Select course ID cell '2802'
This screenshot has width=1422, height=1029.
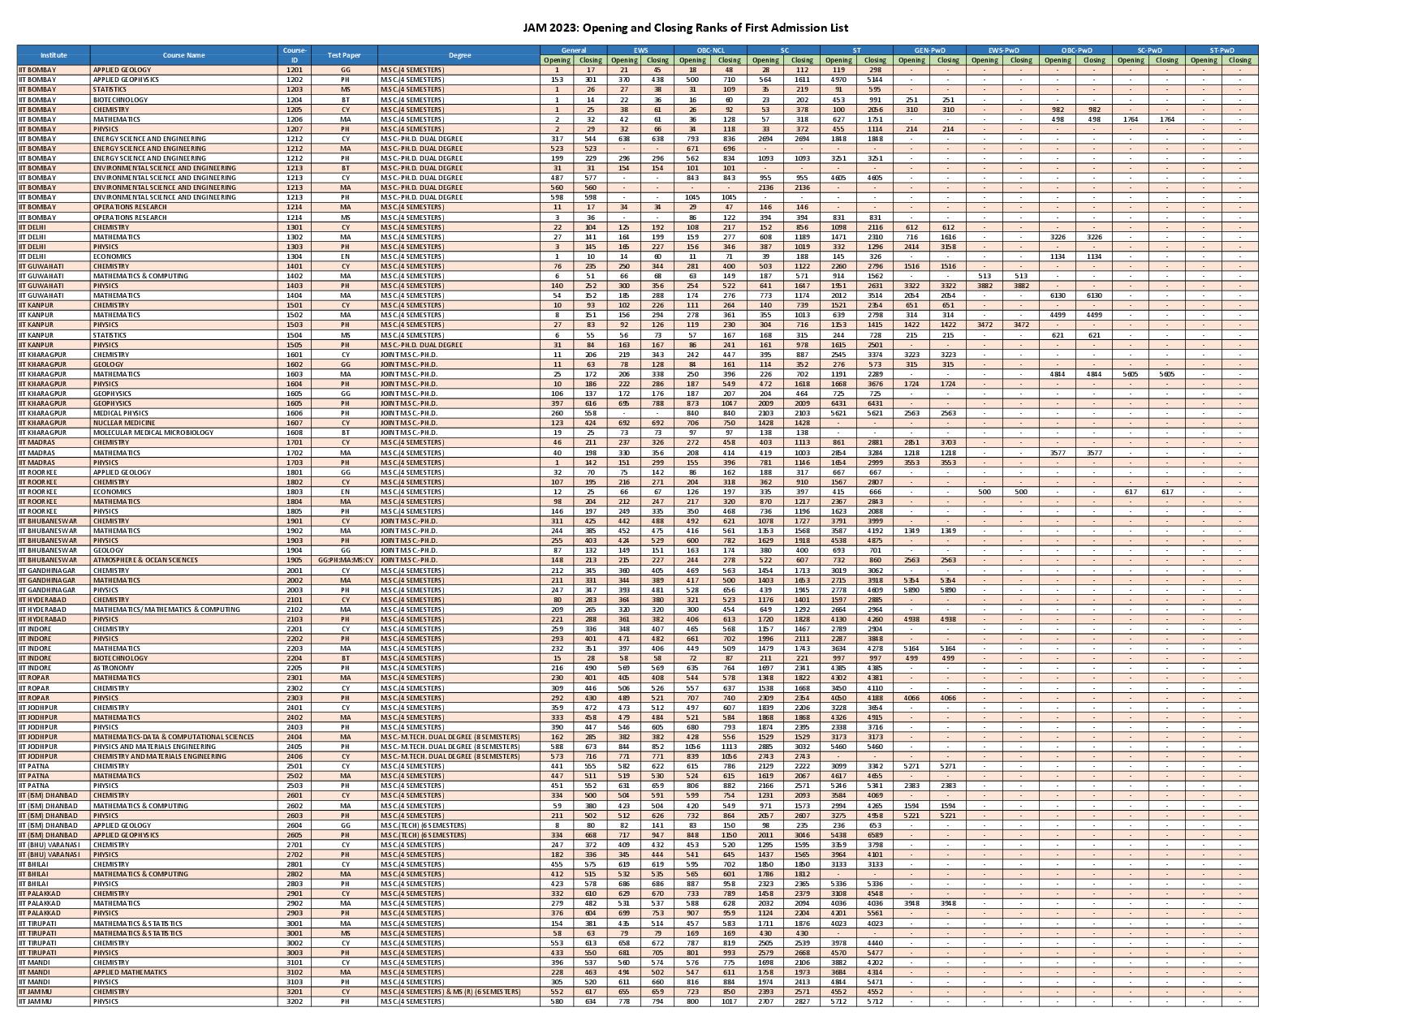coord(295,874)
